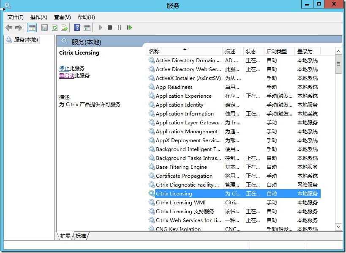Sort by the 启动类型 column header
This screenshot has height=253, width=346.
click(x=279, y=52)
